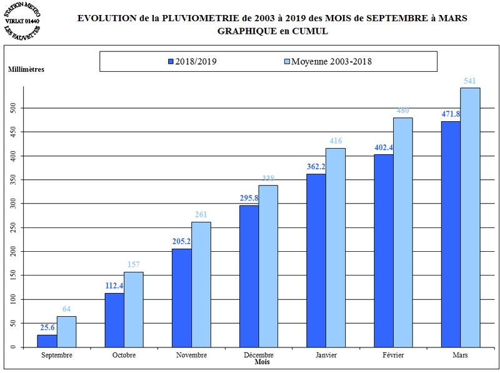Click the "112.4" data label

[x=114, y=286]
